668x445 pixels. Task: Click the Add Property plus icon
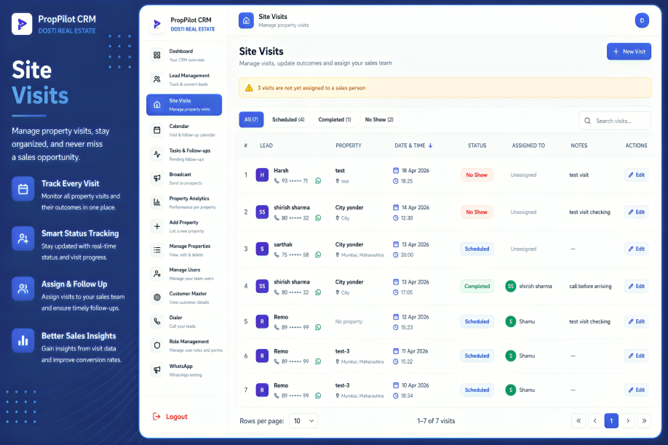coord(156,226)
